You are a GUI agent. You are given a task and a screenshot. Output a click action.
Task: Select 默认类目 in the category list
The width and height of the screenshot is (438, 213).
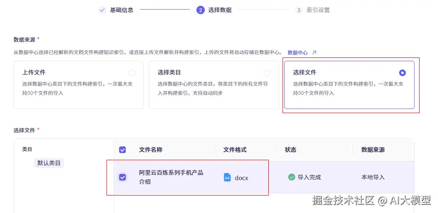point(49,163)
